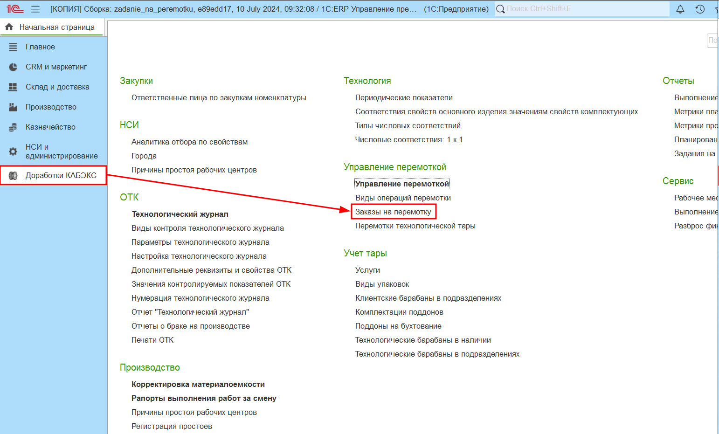Screen dimensions: 719x434
Task: Click the home icon on start page tab
Action: (9, 27)
